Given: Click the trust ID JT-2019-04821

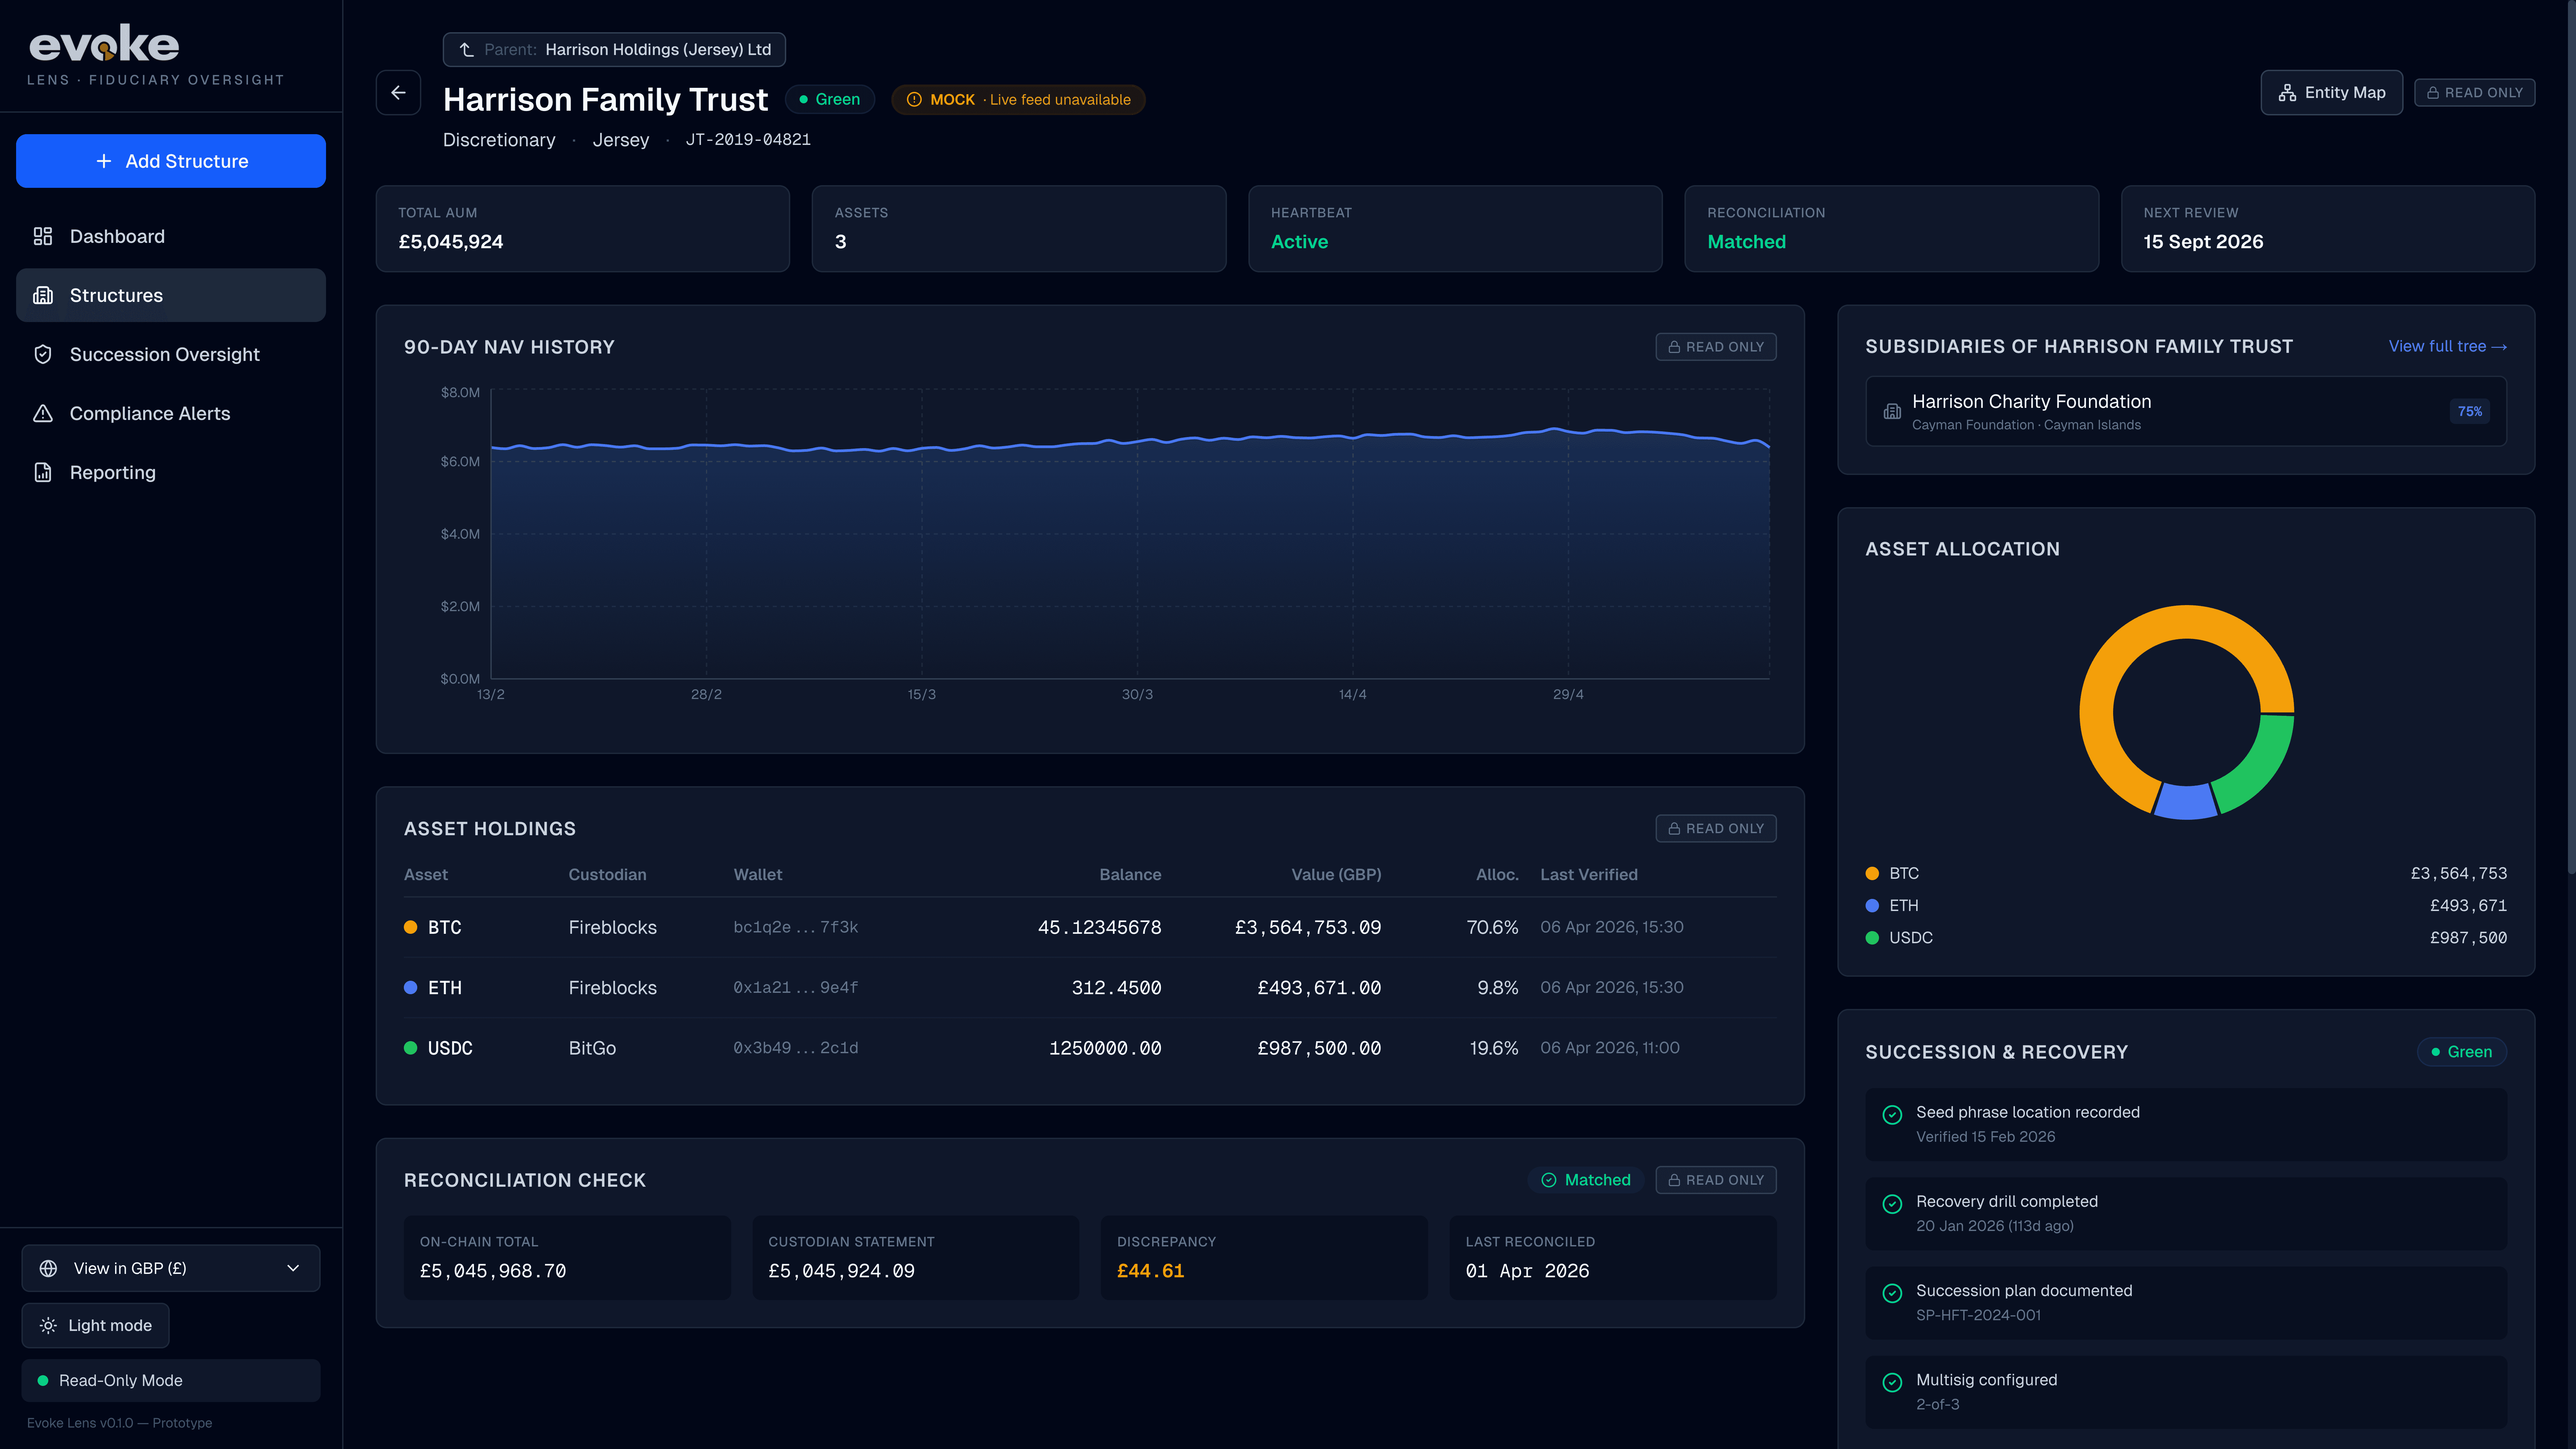Looking at the screenshot, I should click(748, 140).
